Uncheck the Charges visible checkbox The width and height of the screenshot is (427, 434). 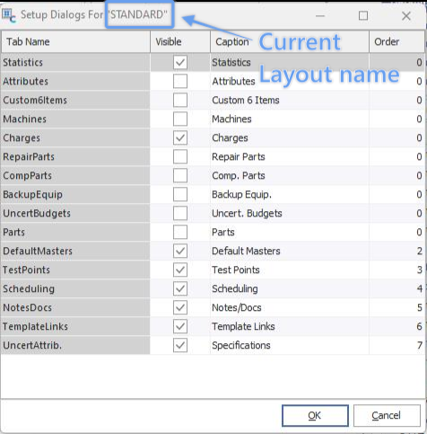click(x=180, y=137)
